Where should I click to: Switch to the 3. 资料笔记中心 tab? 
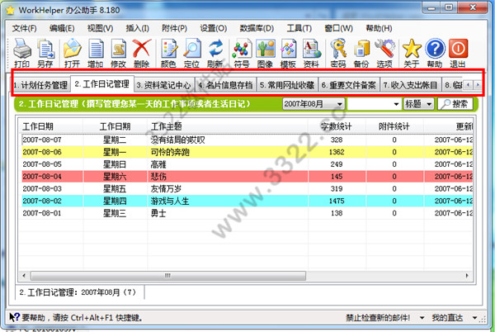pyautogui.click(x=164, y=85)
